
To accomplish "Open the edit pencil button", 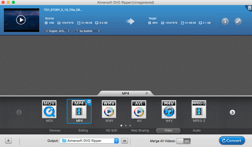I will click(x=238, y=21).
